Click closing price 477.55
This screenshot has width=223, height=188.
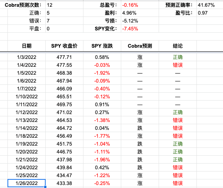(64, 65)
